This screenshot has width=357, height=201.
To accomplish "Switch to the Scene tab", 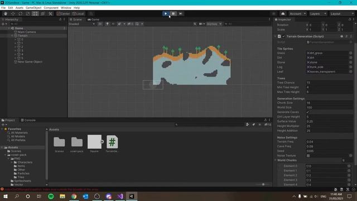I will click(76, 20).
